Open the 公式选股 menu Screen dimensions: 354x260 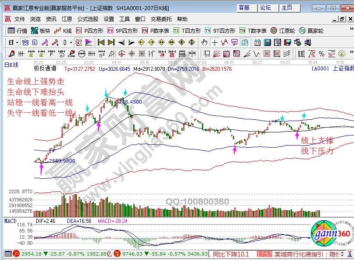coord(88,19)
